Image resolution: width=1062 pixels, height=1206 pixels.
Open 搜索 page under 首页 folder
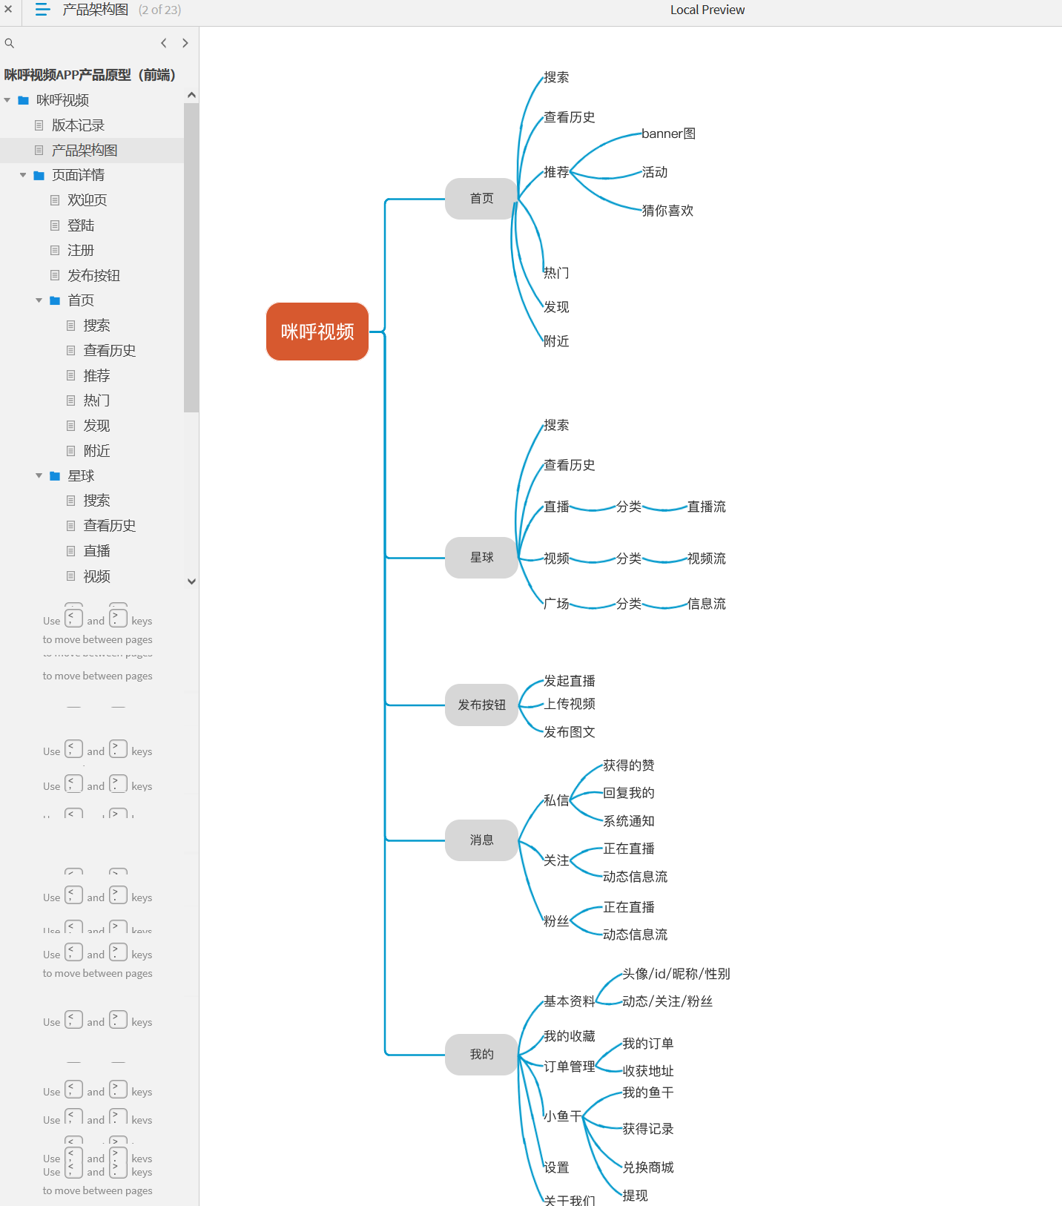click(x=96, y=326)
